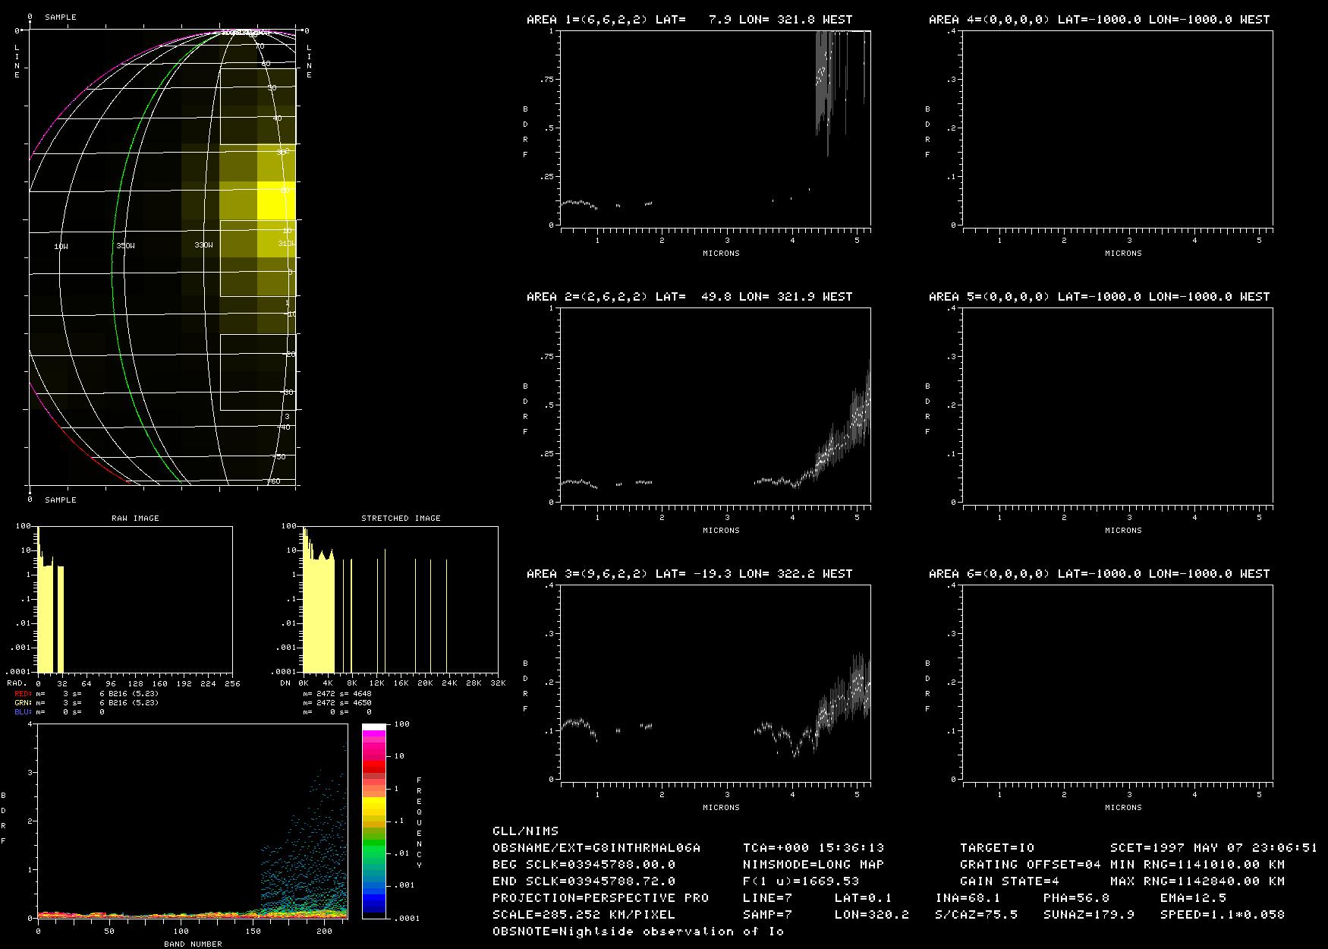
Task: Click the OBSNAME/EXT=G8INTHRMAL06A text
Action: coord(596,848)
